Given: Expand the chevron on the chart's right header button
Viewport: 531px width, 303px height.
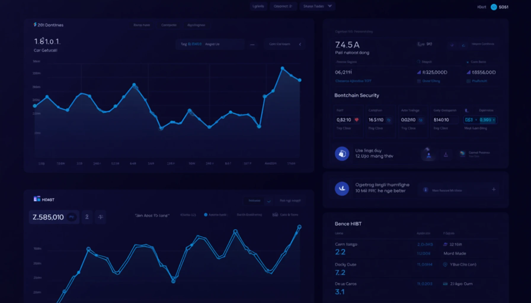Looking at the screenshot, I should point(300,44).
